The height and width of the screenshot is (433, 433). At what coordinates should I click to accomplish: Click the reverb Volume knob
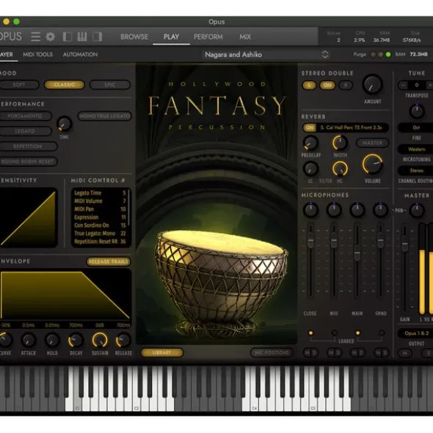click(372, 164)
